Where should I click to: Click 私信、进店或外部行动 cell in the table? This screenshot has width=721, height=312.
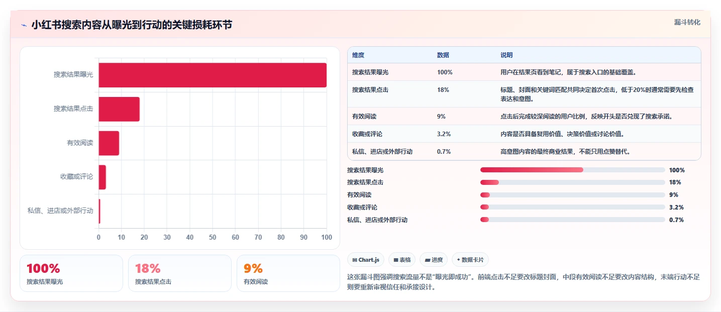coord(382,152)
